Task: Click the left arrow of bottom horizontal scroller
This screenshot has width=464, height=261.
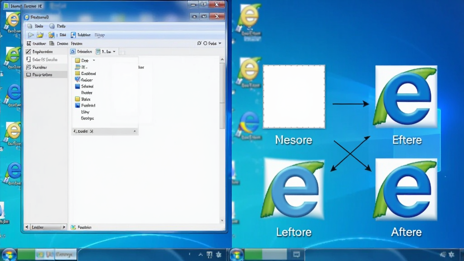Action: pos(27,227)
